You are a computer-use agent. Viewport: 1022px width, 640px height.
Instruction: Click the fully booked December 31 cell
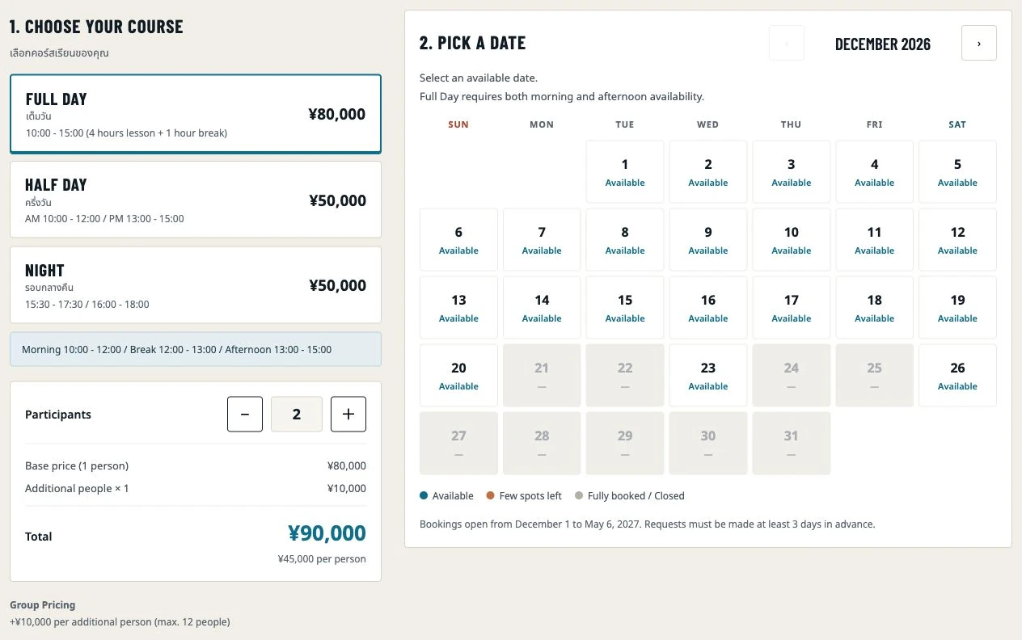coord(792,444)
